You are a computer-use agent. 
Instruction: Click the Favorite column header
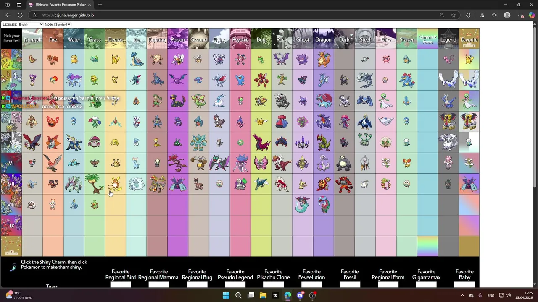coord(469,39)
